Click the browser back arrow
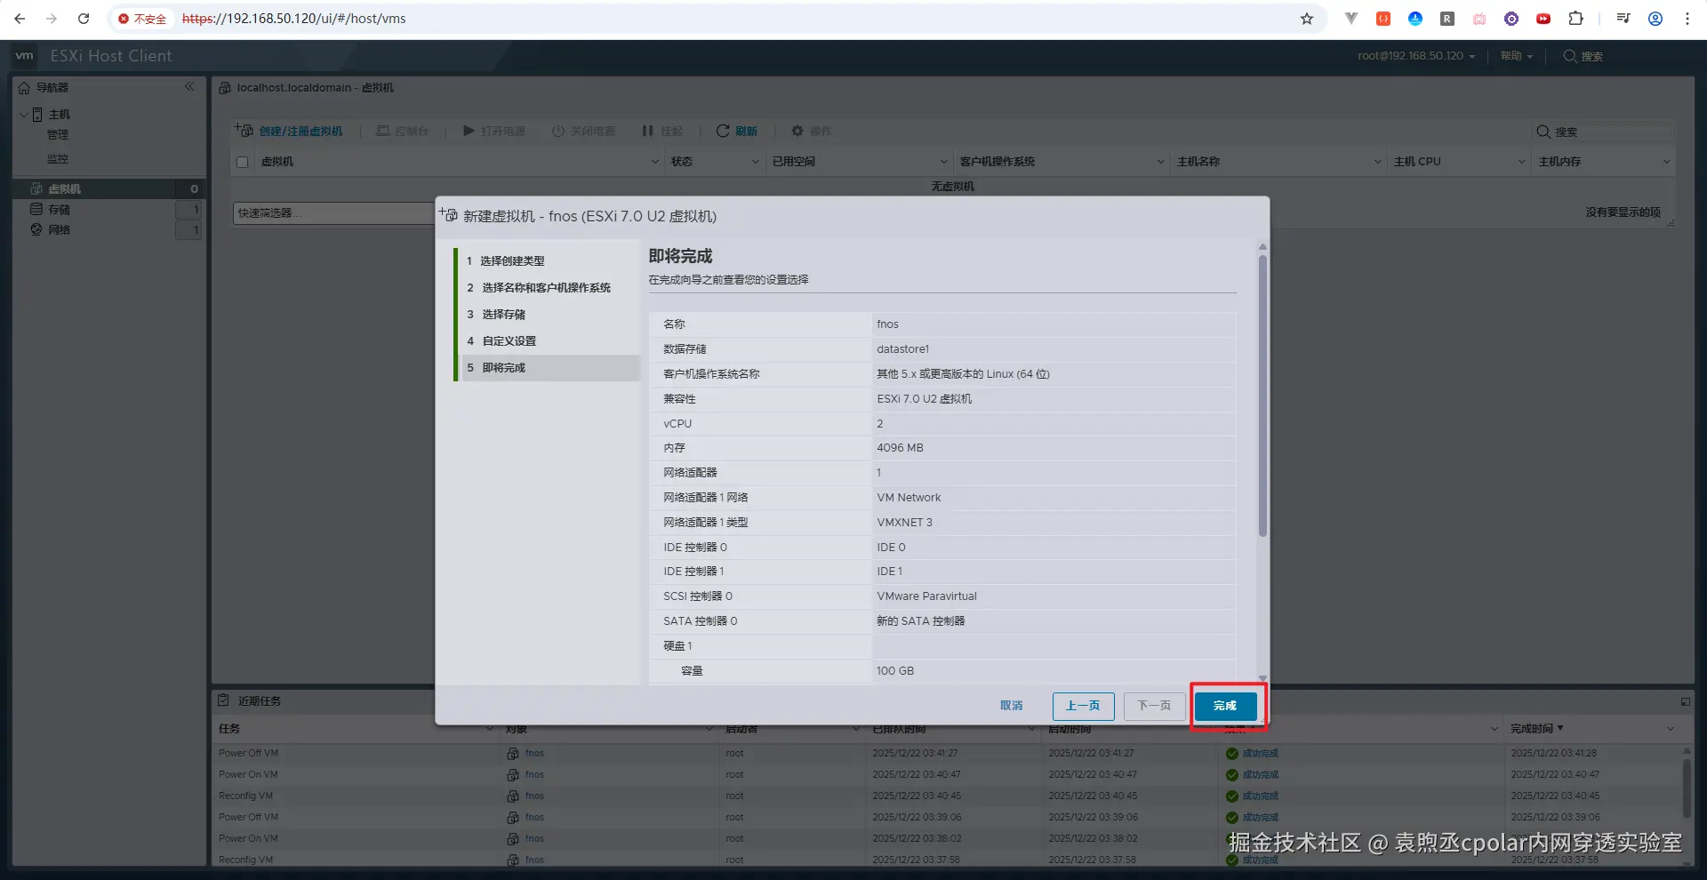Image resolution: width=1707 pixels, height=880 pixels. (20, 19)
